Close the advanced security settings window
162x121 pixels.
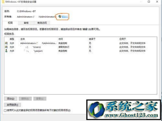point(157,2)
